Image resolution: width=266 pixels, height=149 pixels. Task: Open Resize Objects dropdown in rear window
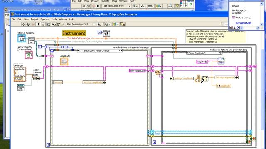coord(150,6)
